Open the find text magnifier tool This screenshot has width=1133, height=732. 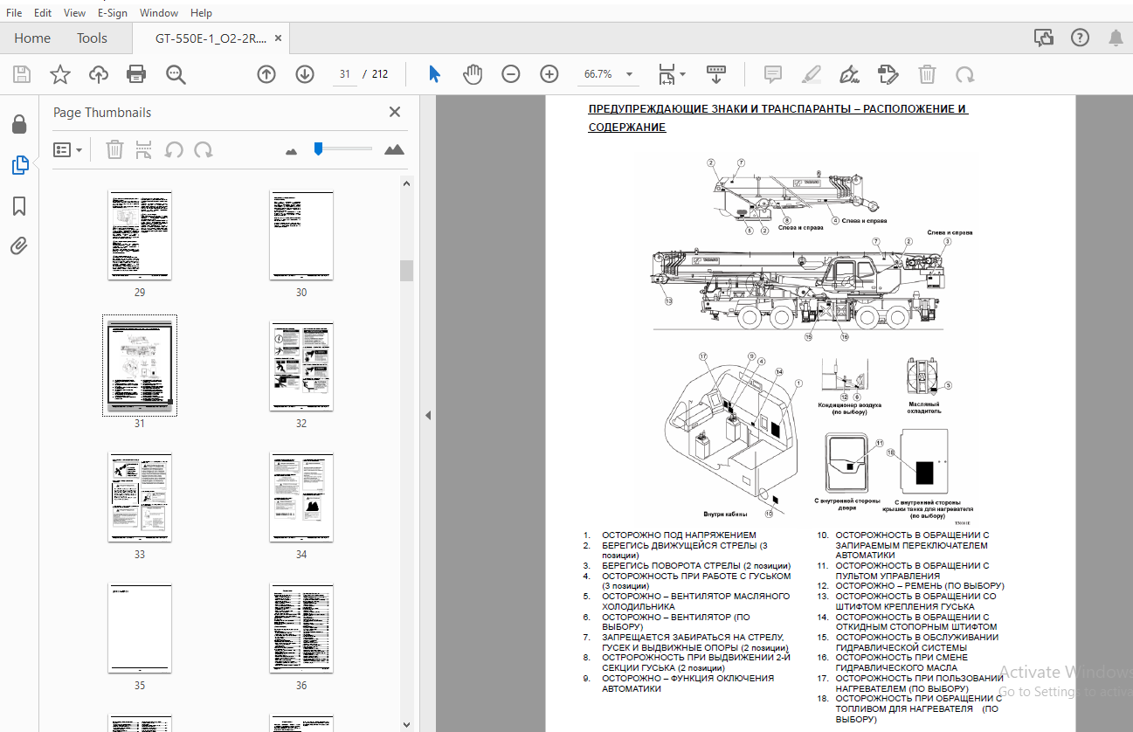[176, 74]
